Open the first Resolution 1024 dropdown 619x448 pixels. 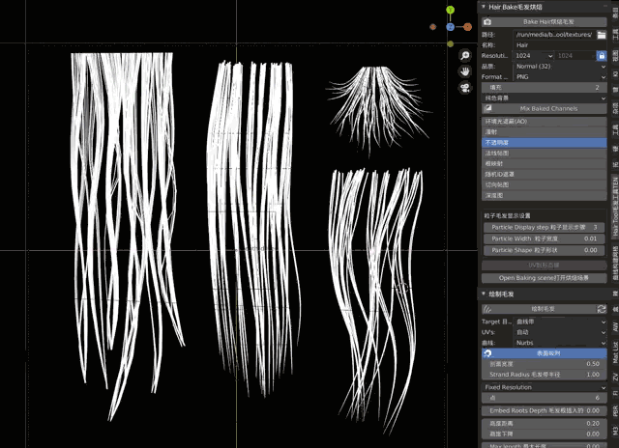click(533, 56)
